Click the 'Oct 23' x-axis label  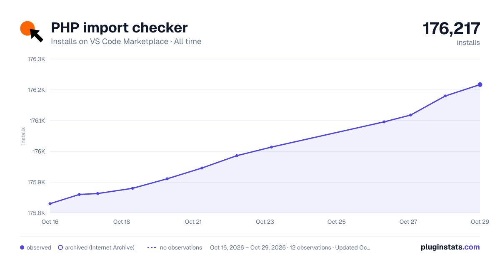265,222
